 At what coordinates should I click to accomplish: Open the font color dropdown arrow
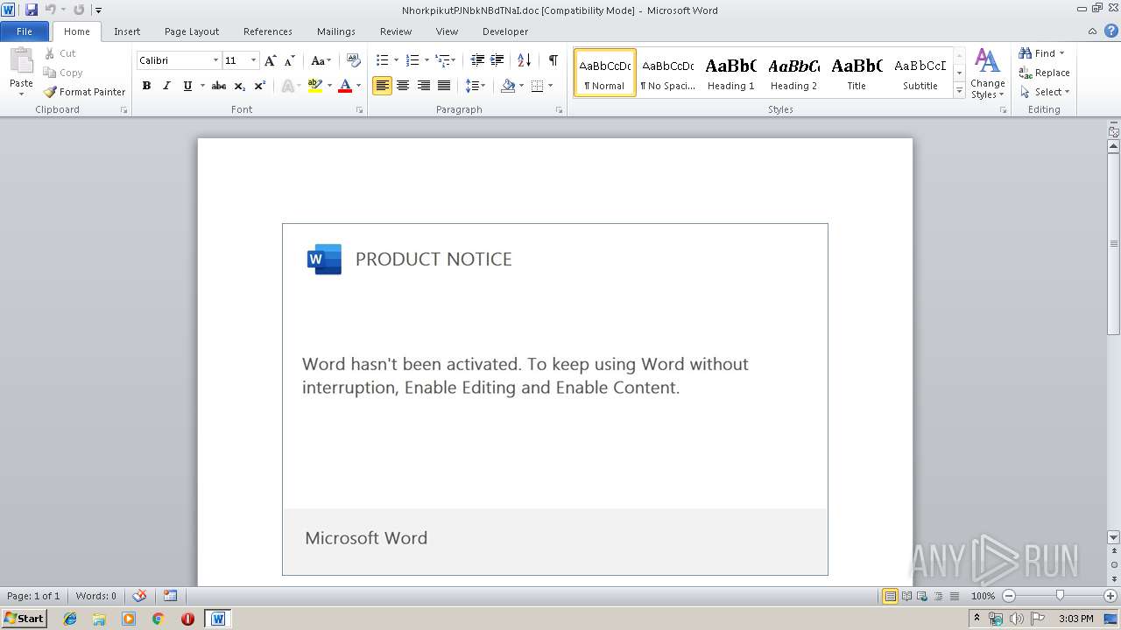(358, 86)
